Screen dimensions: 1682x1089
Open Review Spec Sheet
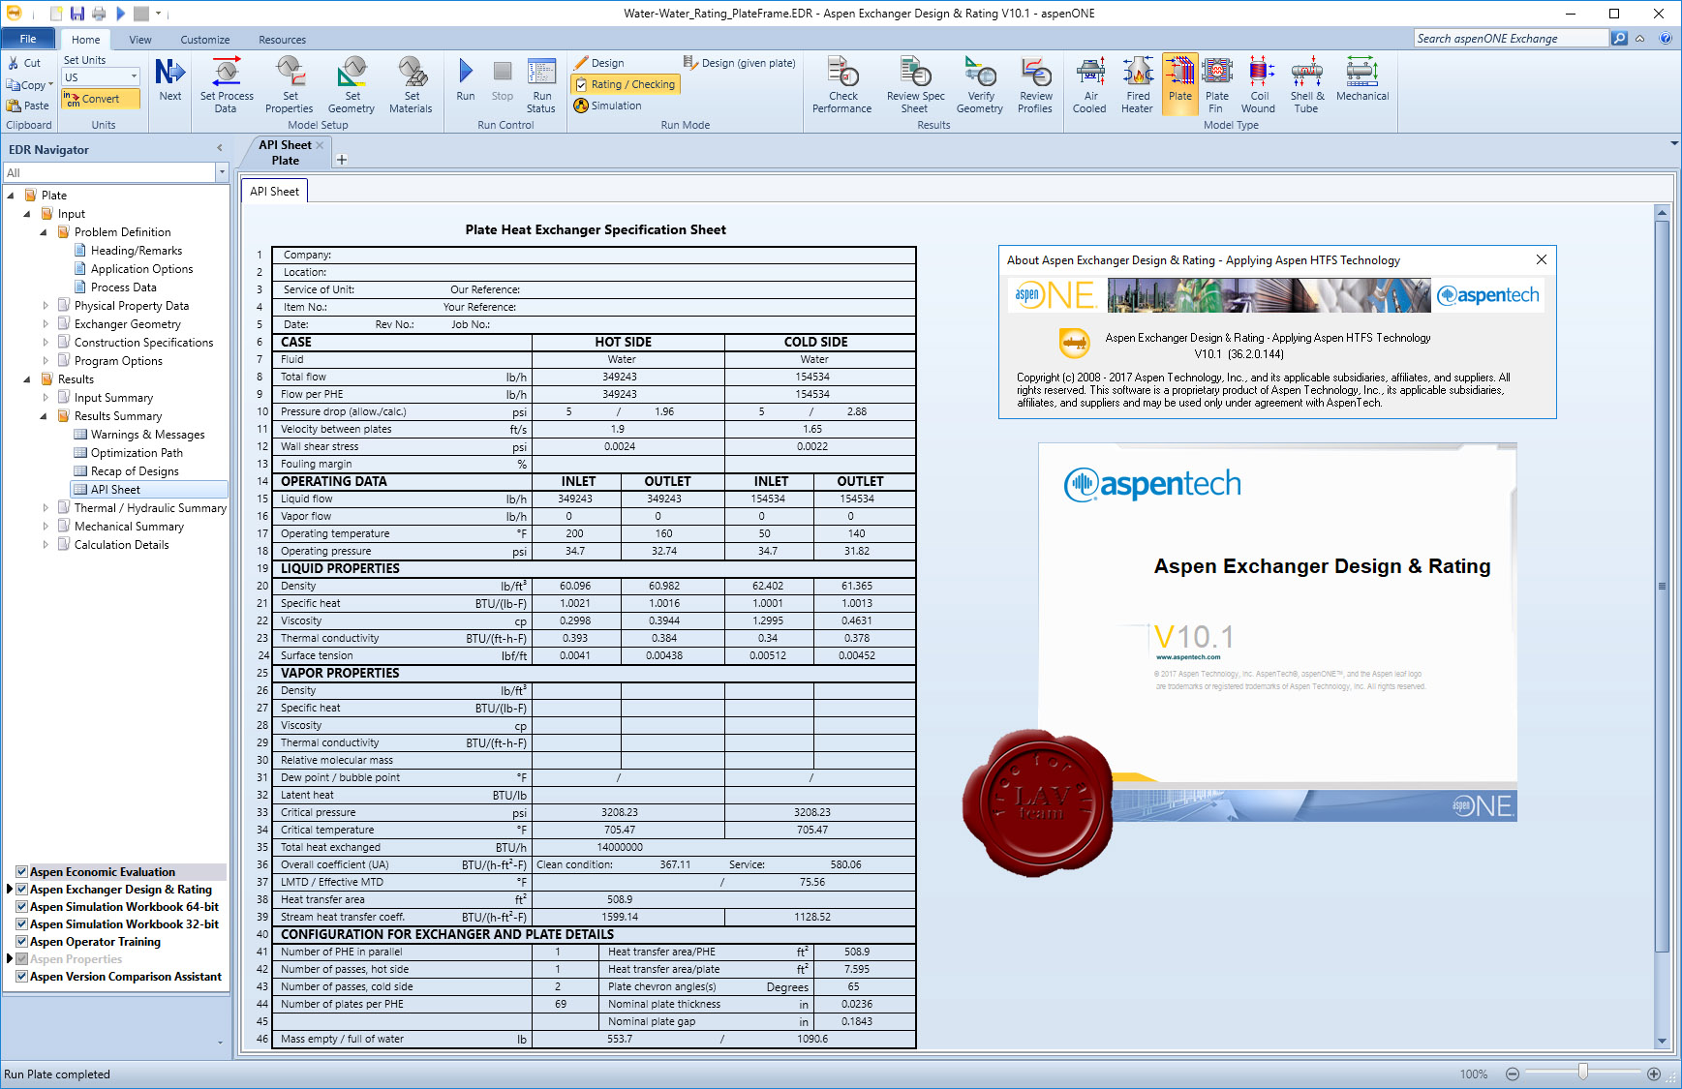tap(915, 85)
